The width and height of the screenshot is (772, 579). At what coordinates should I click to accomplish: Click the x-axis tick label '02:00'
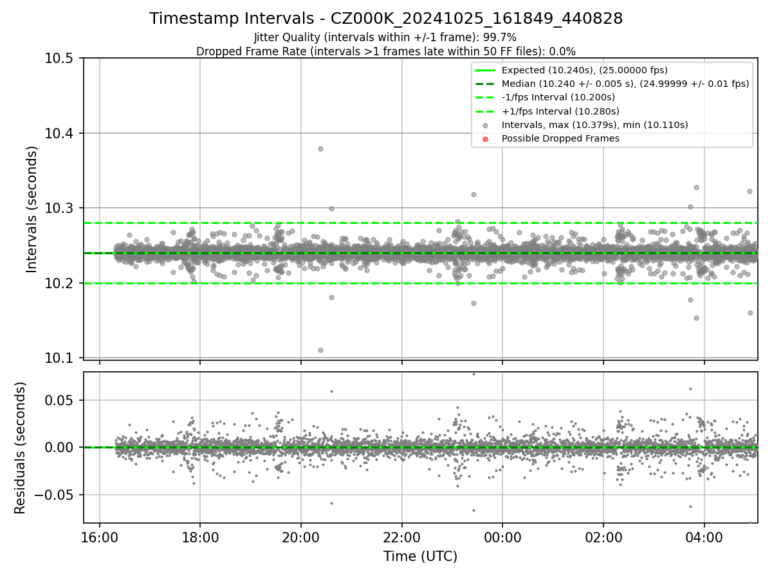603,537
